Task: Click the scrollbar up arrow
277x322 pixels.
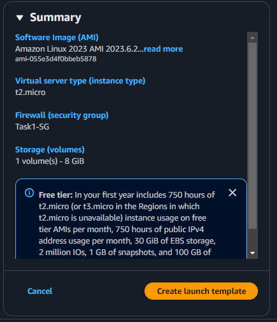Action: [252, 38]
